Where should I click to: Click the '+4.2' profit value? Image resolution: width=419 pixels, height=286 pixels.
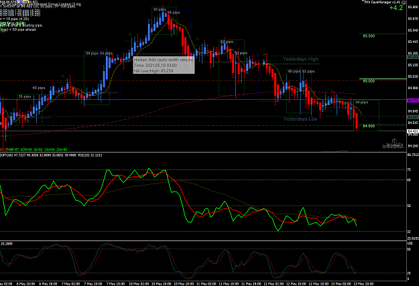point(396,8)
